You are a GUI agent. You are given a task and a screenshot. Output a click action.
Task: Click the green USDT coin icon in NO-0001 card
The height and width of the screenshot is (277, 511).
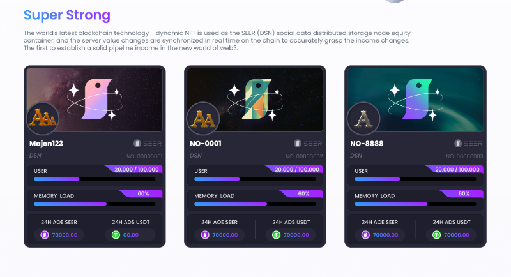pos(276,235)
